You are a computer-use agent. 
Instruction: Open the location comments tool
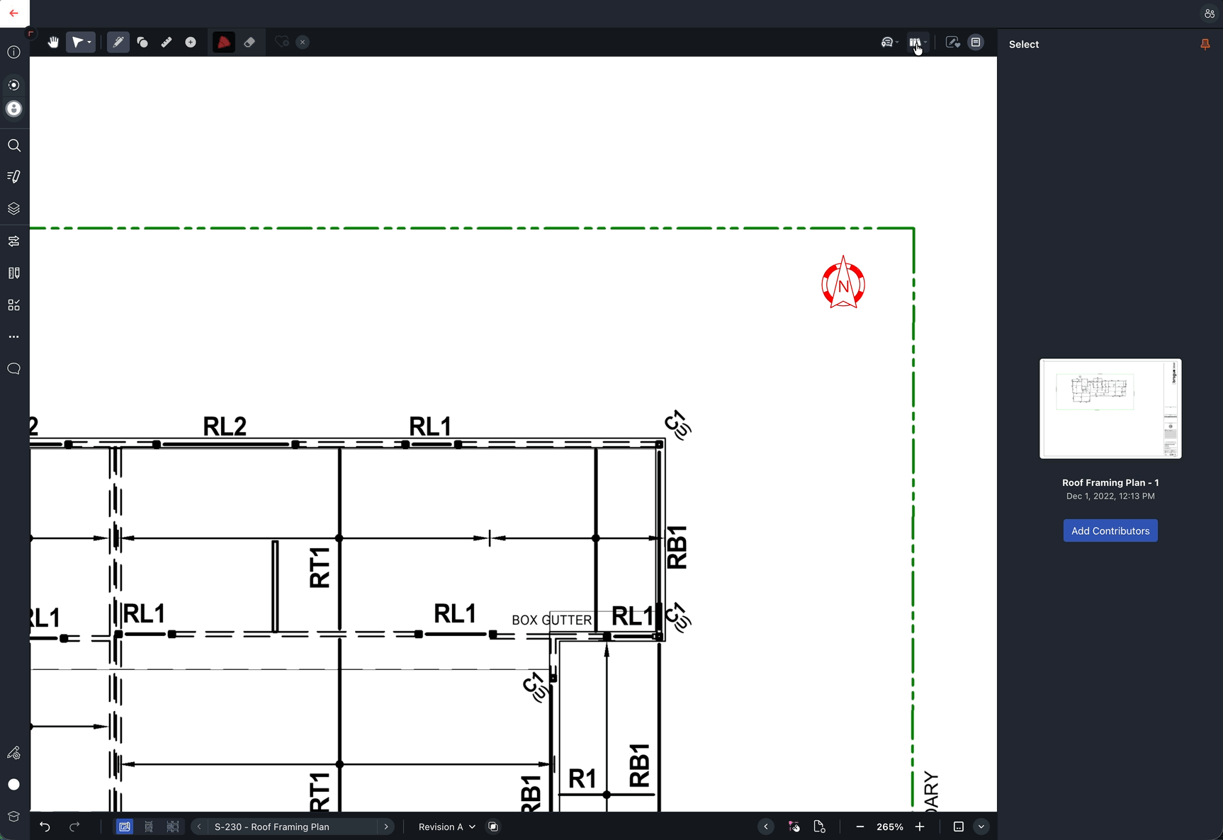point(886,42)
